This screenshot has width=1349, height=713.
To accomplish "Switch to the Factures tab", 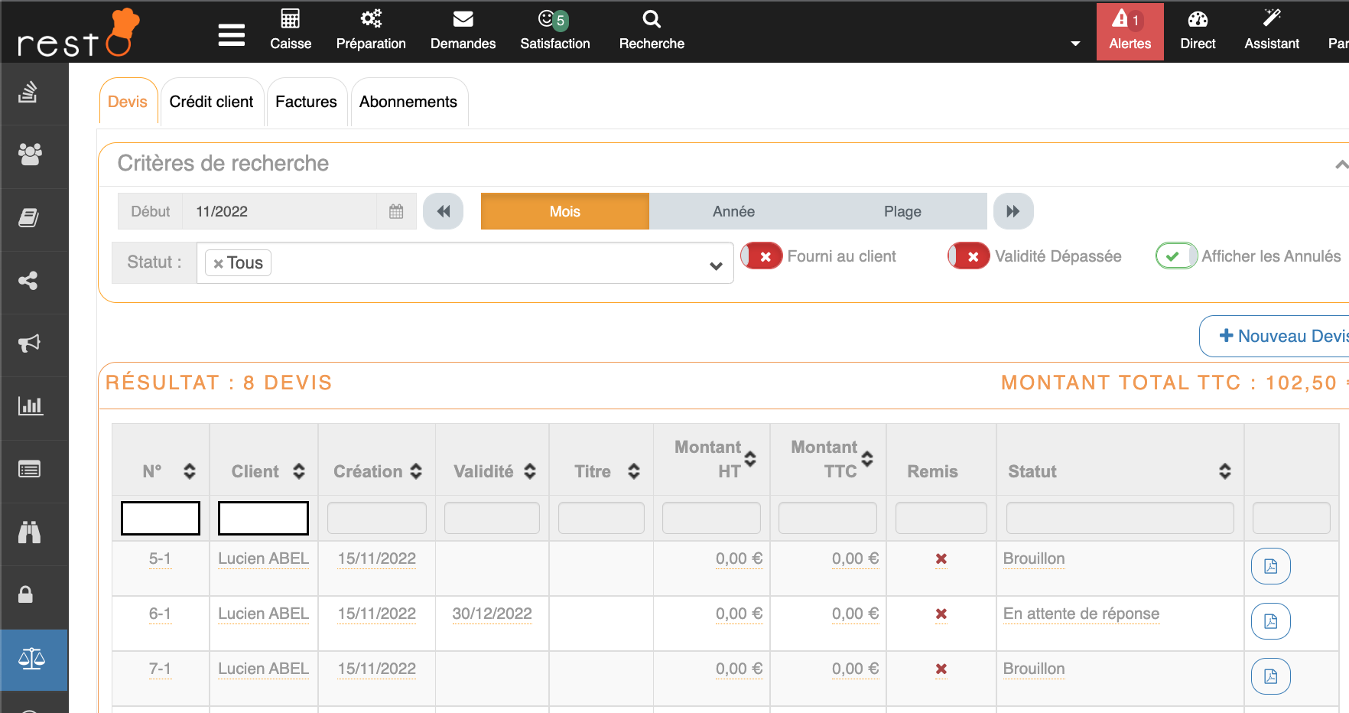I will [306, 103].
